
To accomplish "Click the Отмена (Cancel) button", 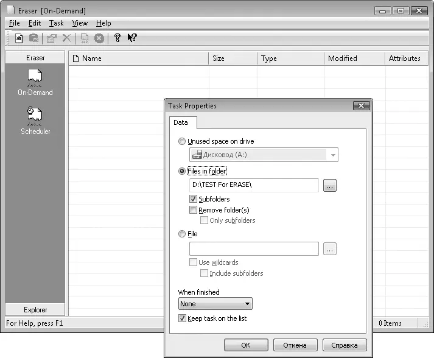I will point(295,345).
